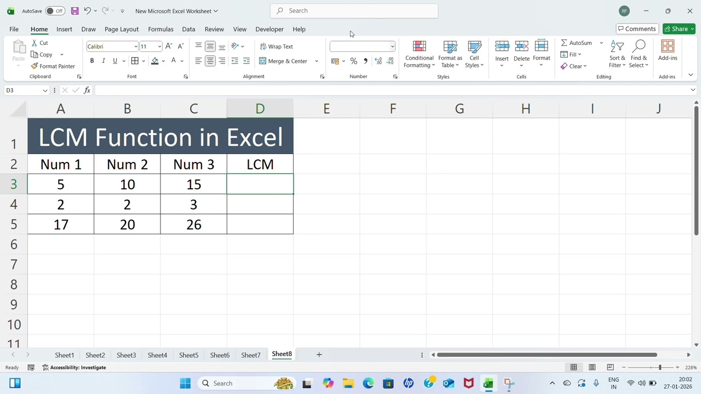The height and width of the screenshot is (394, 701).
Task: Click Format as Table icon
Action: pos(450,47)
